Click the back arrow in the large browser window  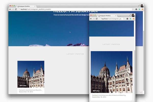tap(10, 9)
